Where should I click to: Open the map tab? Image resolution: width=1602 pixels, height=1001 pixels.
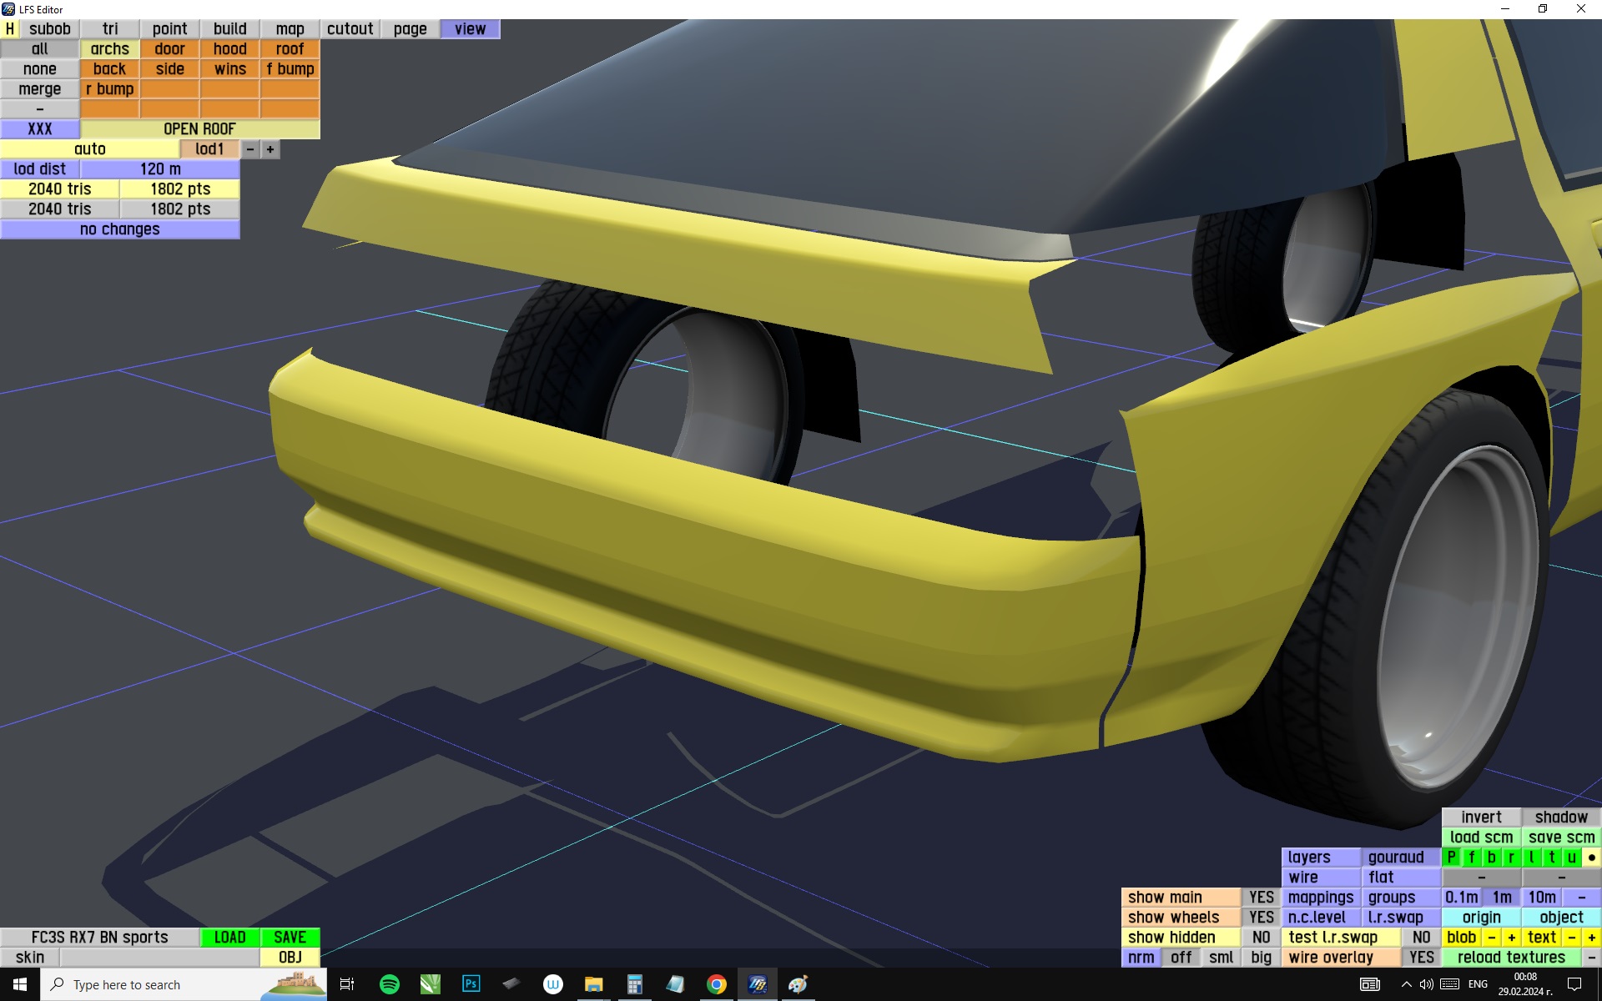[x=290, y=29]
